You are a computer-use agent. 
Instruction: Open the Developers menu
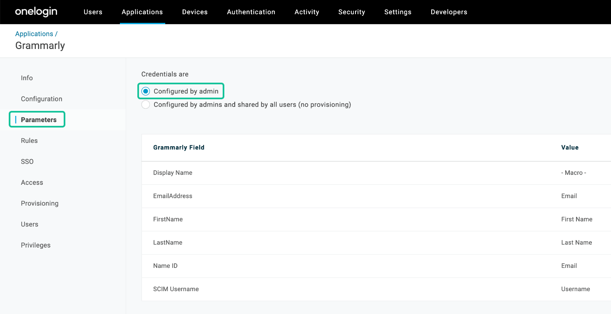[x=449, y=12]
